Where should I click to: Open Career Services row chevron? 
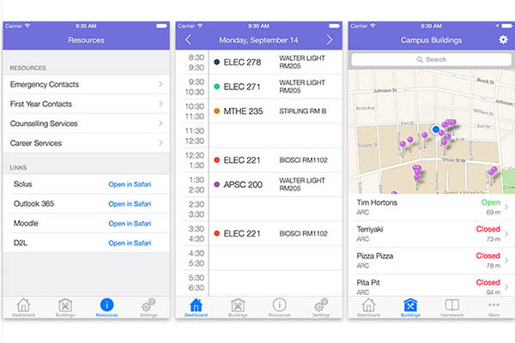point(161,143)
